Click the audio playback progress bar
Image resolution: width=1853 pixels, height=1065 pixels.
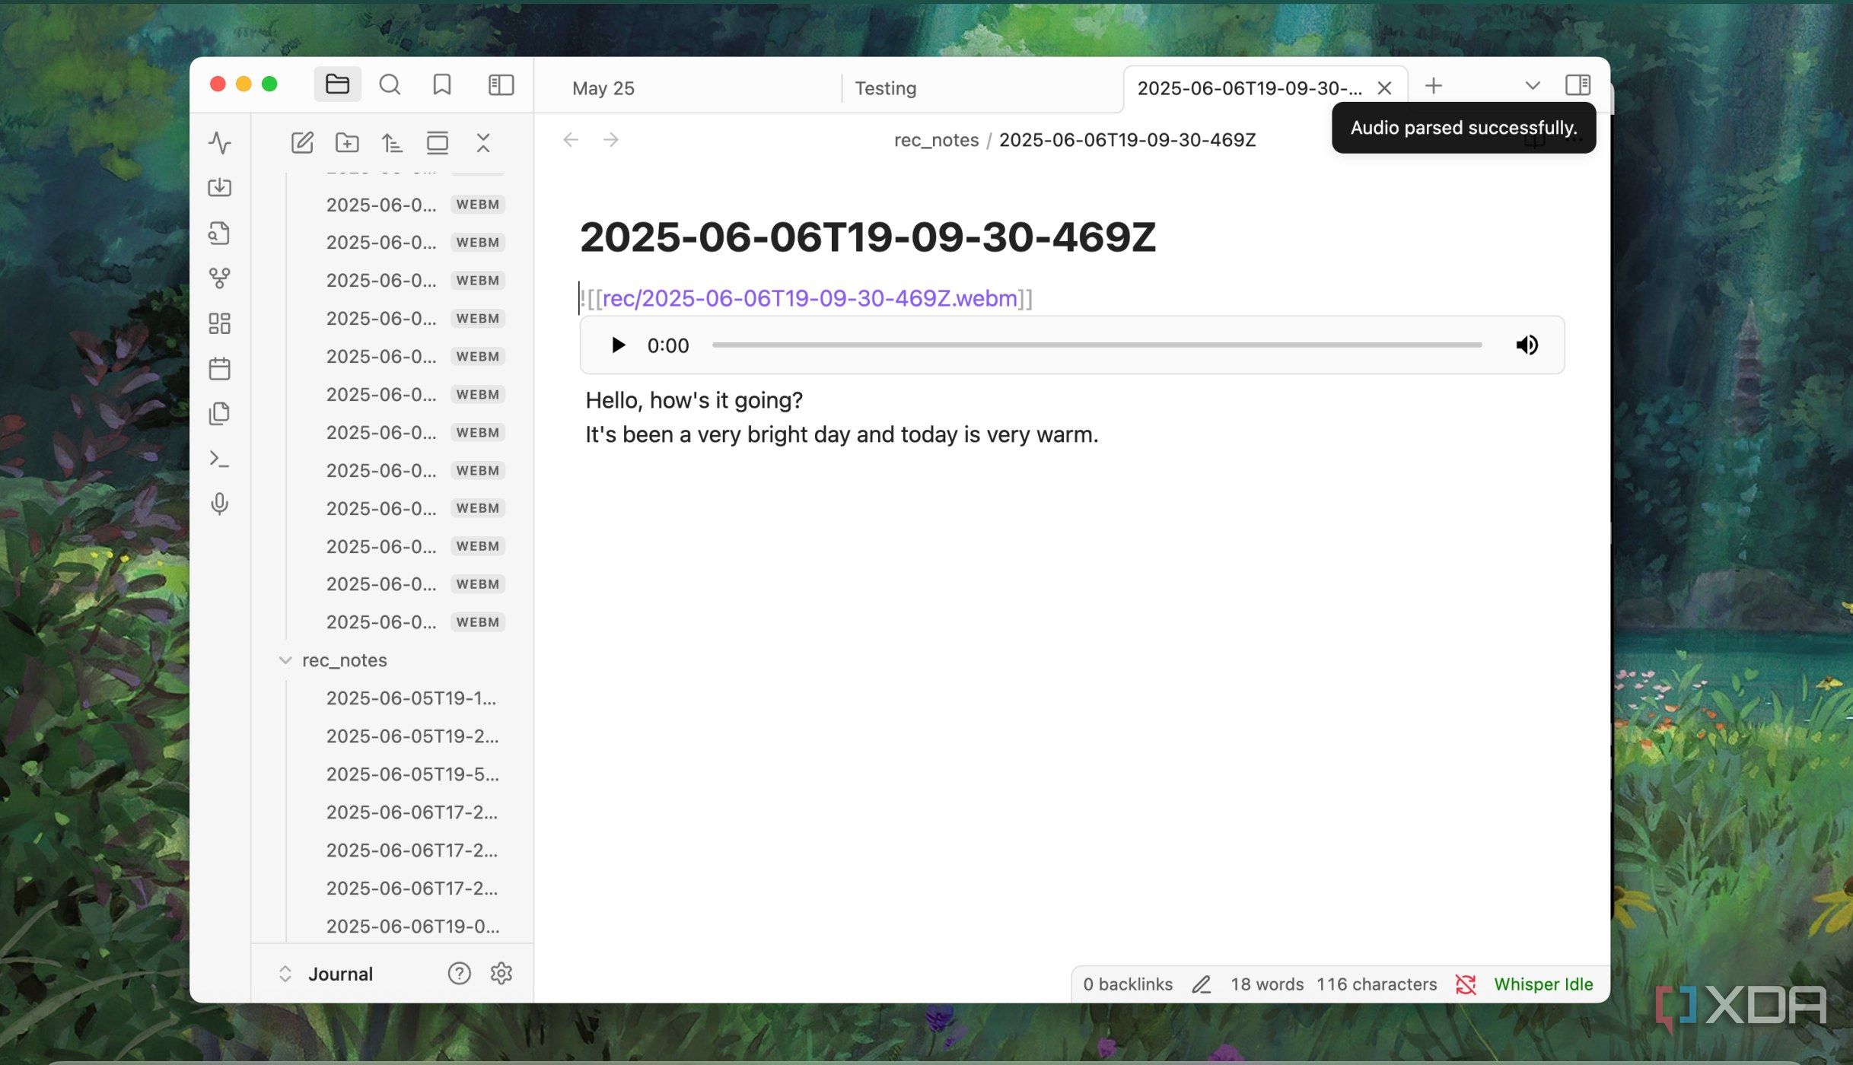click(x=1097, y=345)
